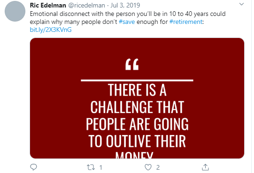This screenshot has height=173, width=254.
Task: Open the Jul 3, 2019 timestamp
Action: click(125, 5)
